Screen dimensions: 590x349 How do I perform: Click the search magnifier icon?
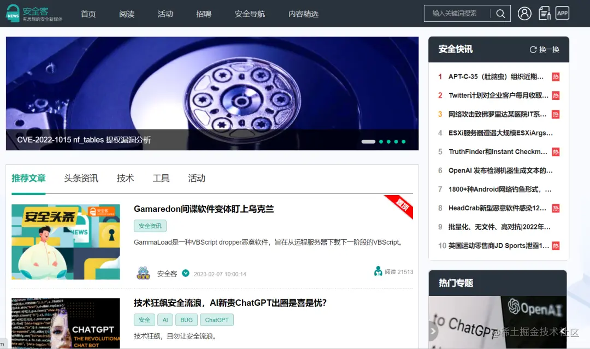[500, 13]
